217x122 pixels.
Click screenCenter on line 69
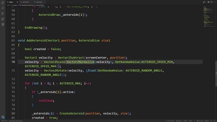[x=96, y=58]
